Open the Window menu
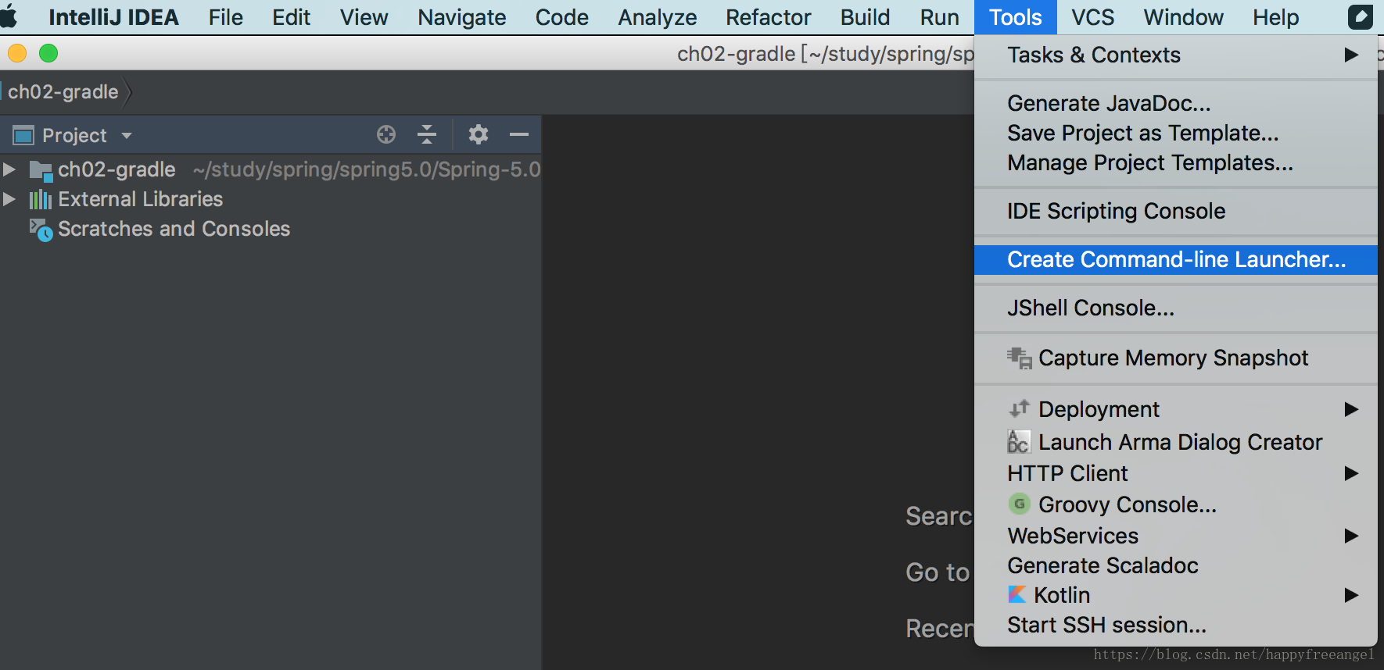 (x=1183, y=17)
